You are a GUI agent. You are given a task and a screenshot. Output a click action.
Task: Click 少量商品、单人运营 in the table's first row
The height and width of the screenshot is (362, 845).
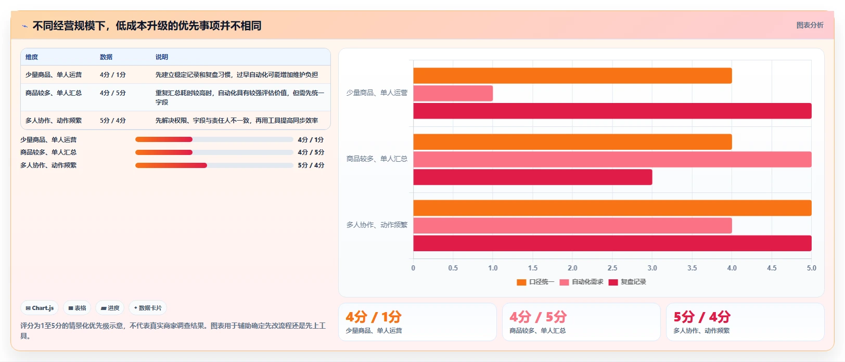pos(54,75)
